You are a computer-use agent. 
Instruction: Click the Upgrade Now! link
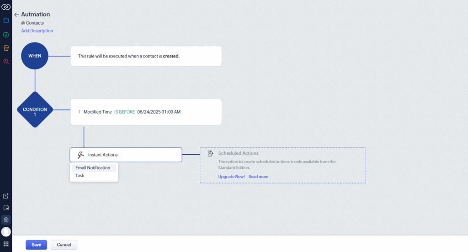pyautogui.click(x=231, y=177)
